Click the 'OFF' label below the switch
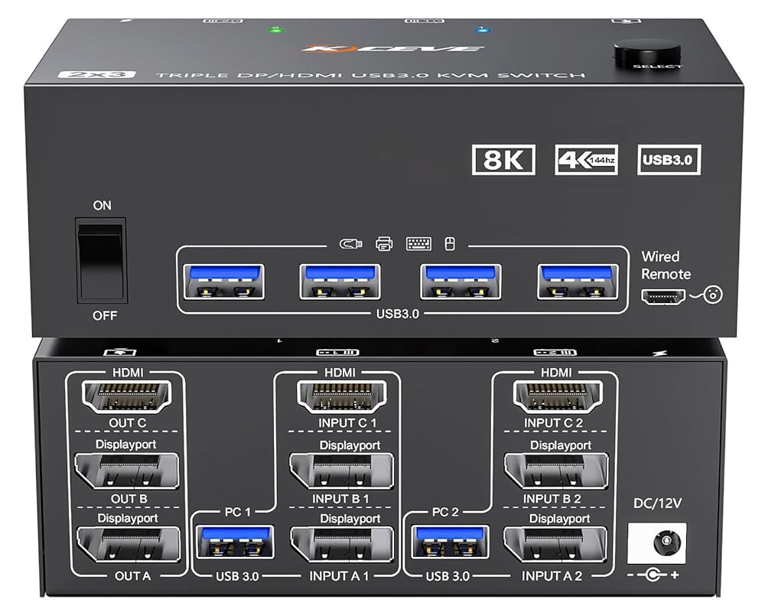The height and width of the screenshot is (612, 765). click(x=105, y=316)
